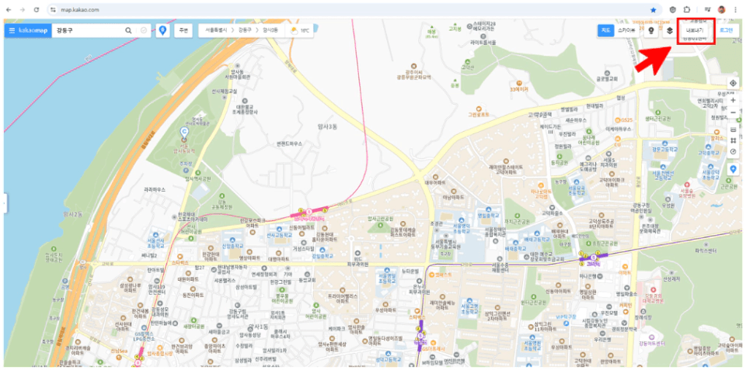Select the distance measuring ruler tool

[733, 129]
